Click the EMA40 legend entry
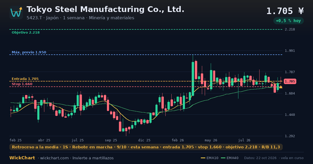 [x=230, y=158]
